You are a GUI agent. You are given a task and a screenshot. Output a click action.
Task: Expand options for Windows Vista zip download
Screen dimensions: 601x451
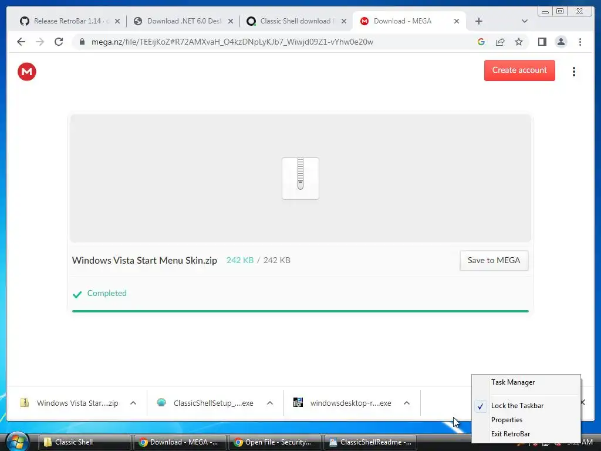pyautogui.click(x=133, y=403)
